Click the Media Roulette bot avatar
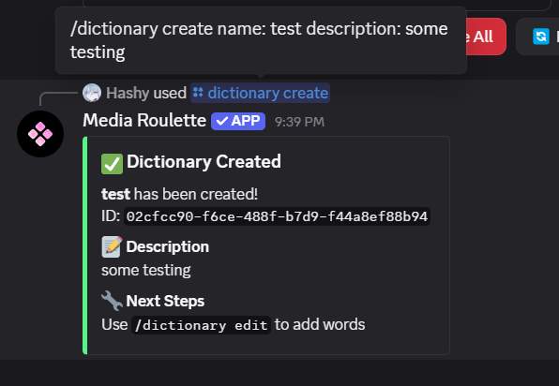The image size is (559, 386). click(40, 134)
